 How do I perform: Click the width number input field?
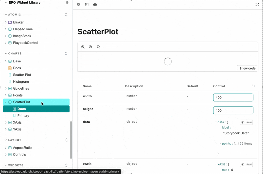pos(233,98)
